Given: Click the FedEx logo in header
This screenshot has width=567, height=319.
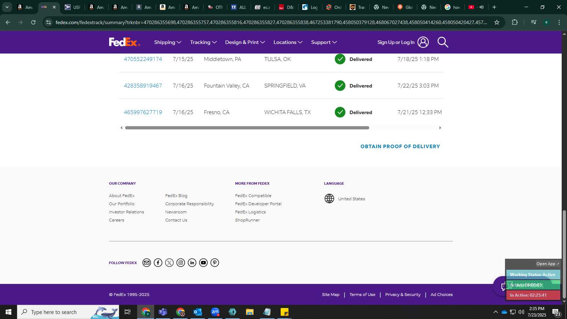Looking at the screenshot, I should click(124, 42).
